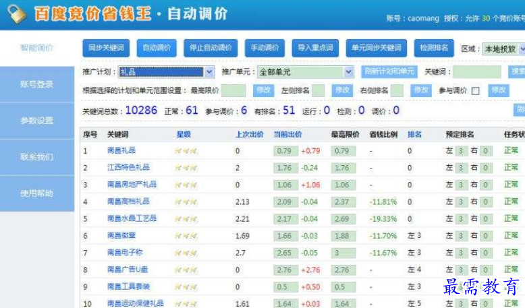Edit max limit 2.69 for 南昌水晶工艺品
Image resolution: width=525 pixels, height=308 pixels.
click(343, 219)
